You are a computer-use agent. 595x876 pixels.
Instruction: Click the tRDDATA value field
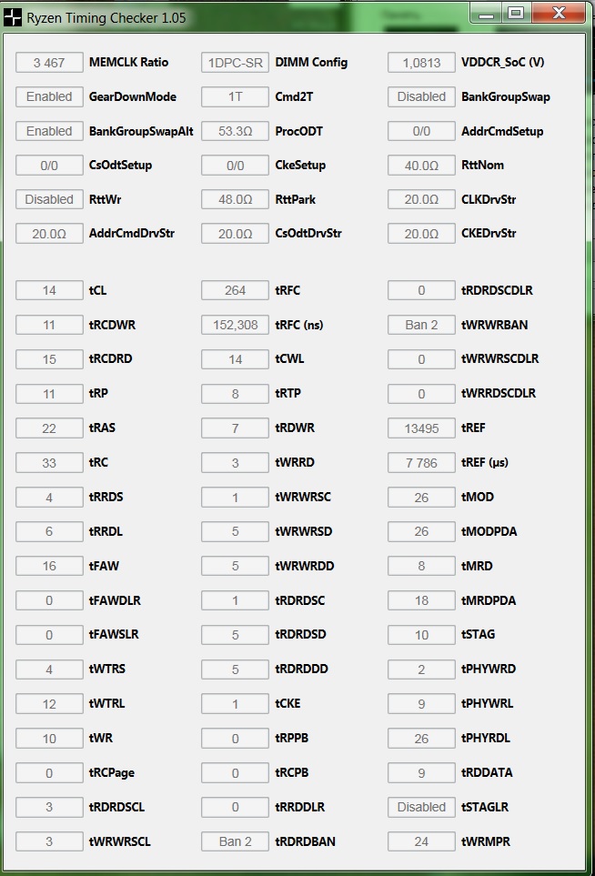[x=421, y=773]
